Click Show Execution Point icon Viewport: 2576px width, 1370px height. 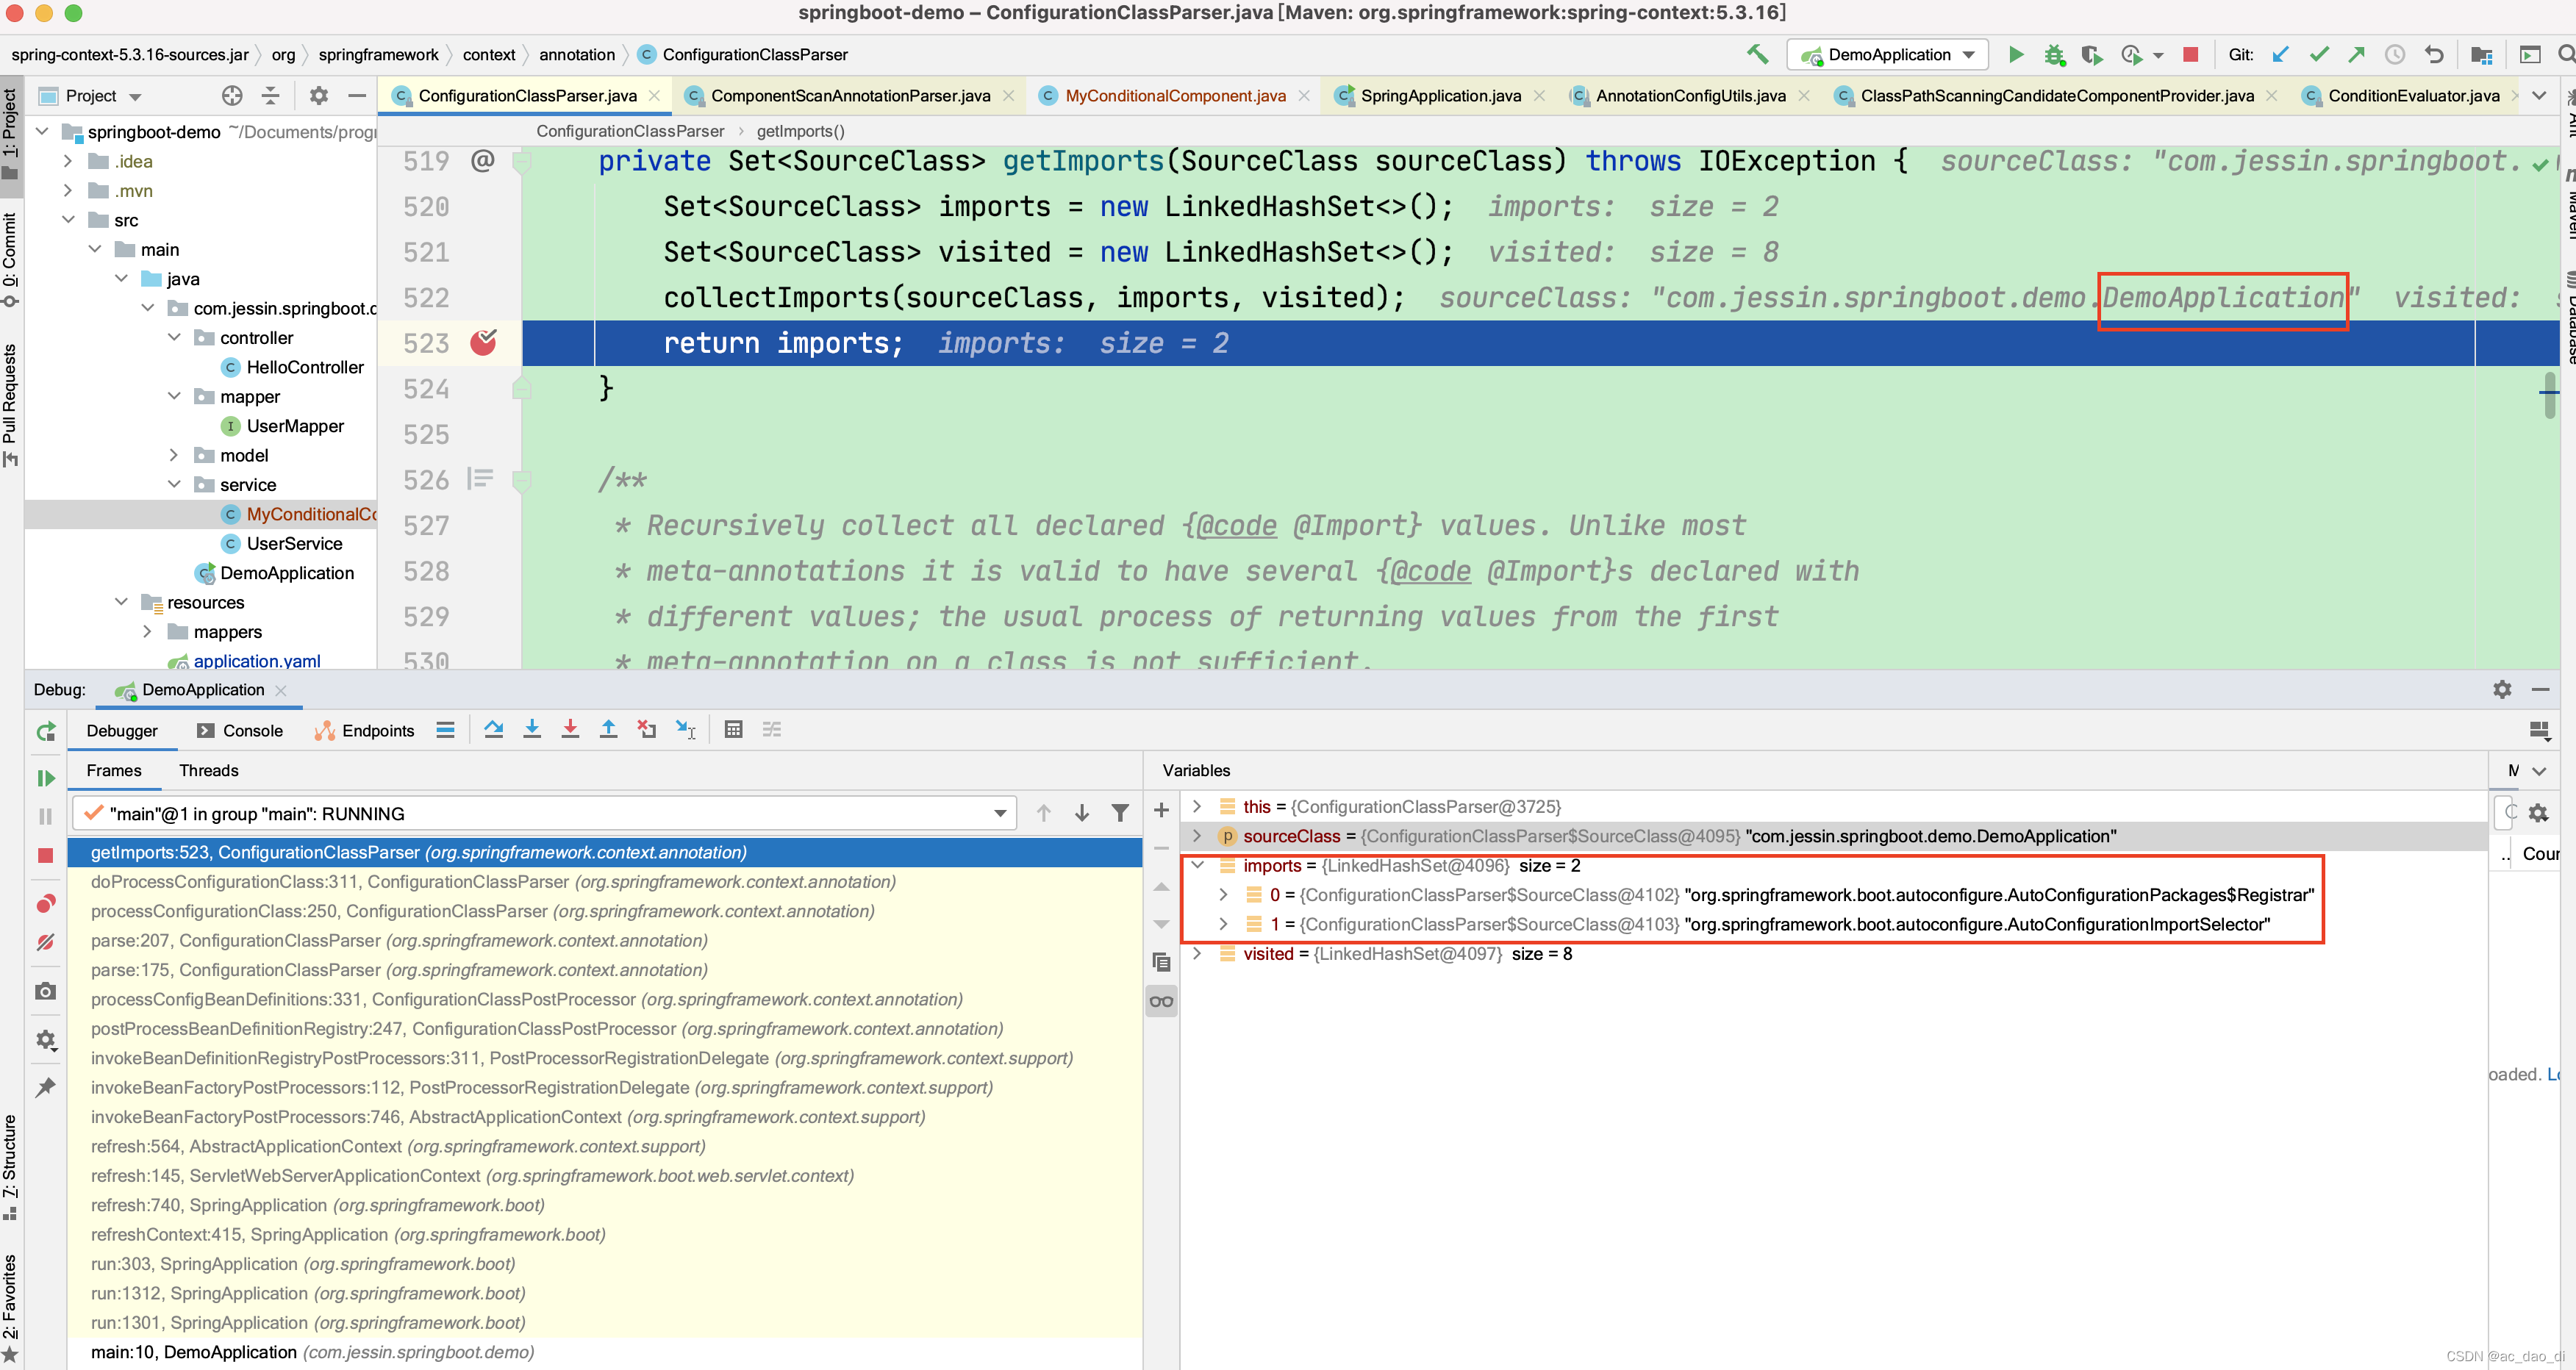click(446, 730)
